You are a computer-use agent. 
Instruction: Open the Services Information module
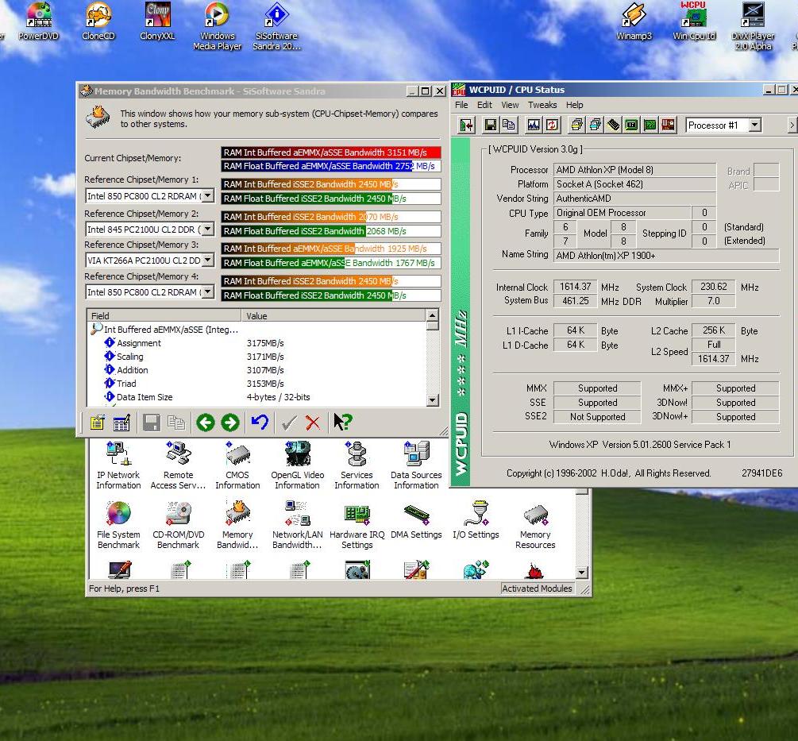pos(357,465)
